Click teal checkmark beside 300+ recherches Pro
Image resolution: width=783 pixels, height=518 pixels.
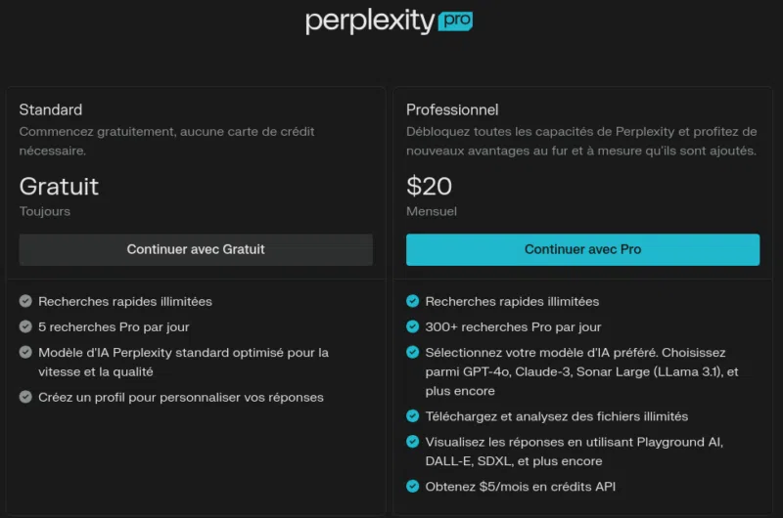click(413, 326)
